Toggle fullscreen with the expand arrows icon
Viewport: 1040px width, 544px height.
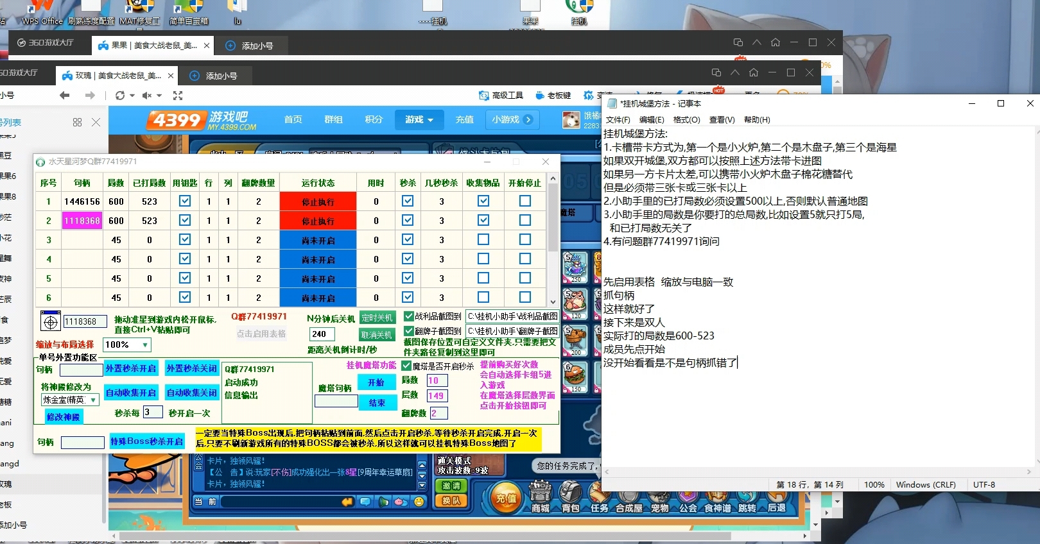click(178, 96)
